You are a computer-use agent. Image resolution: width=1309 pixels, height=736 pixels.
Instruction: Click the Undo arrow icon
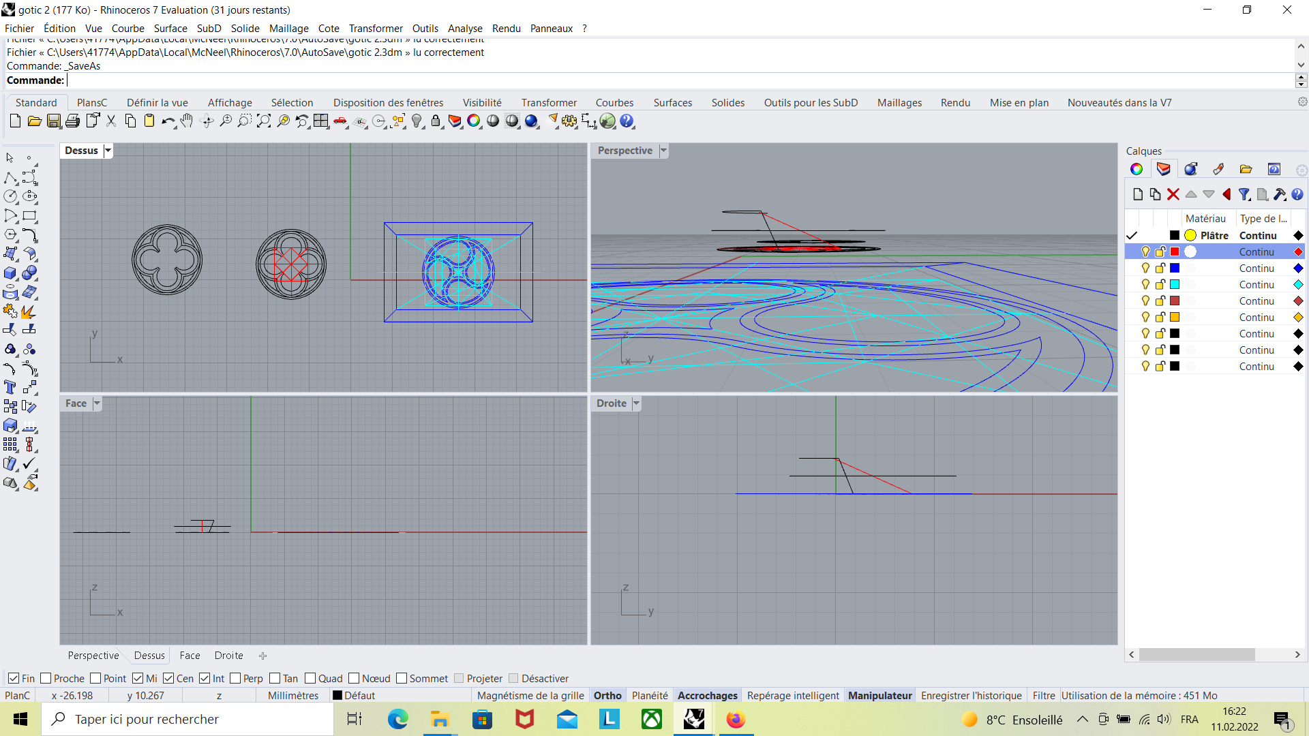click(167, 121)
